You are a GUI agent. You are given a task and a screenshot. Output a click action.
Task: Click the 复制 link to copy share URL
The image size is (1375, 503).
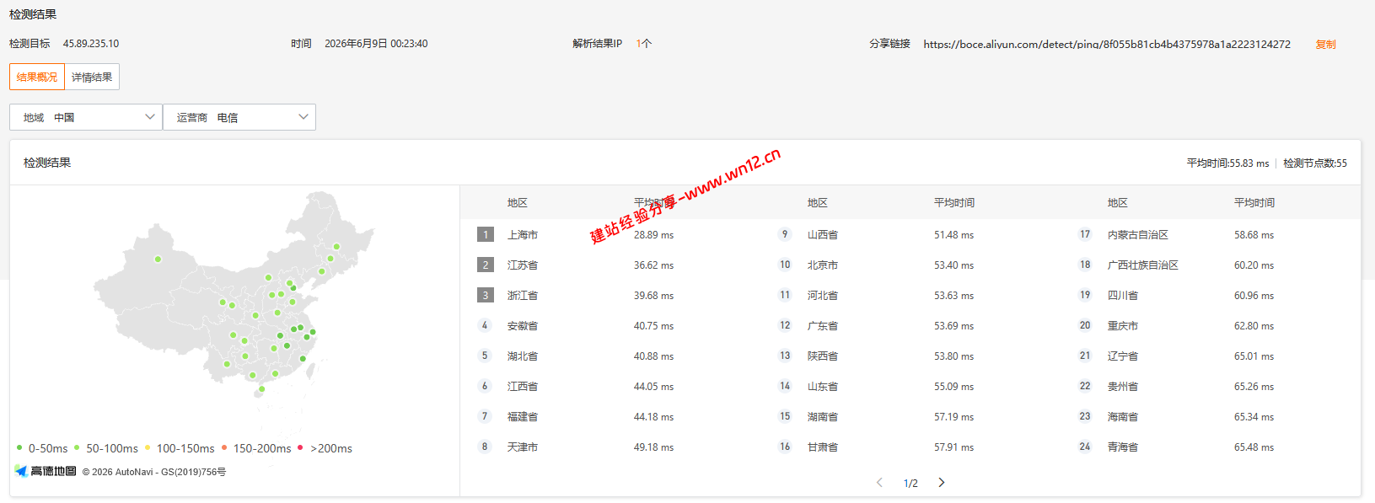tap(1325, 44)
